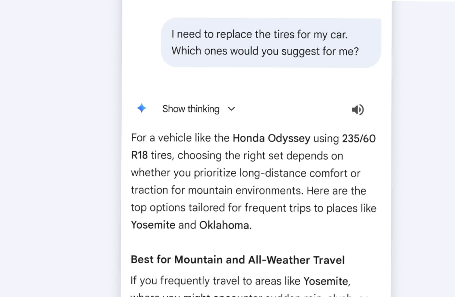Click the Show thinking label

pyautogui.click(x=191, y=109)
